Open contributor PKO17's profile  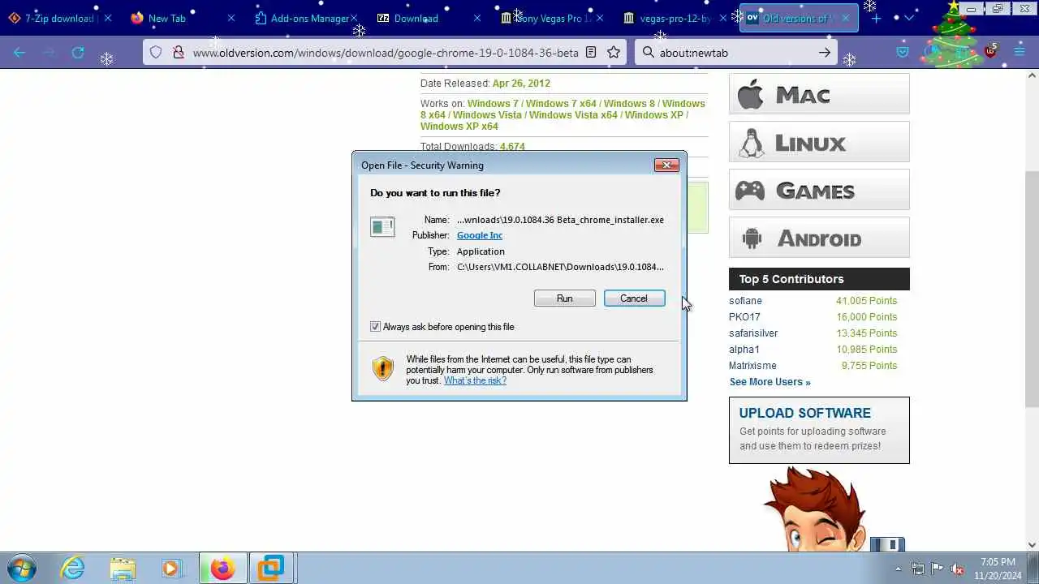744,317
